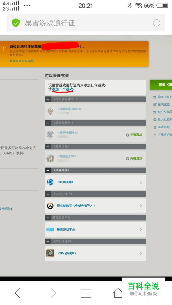The width and height of the screenshot is (172, 305).
Task: Open the browser hamburger menu
Action: pyautogui.click(x=86, y=293)
